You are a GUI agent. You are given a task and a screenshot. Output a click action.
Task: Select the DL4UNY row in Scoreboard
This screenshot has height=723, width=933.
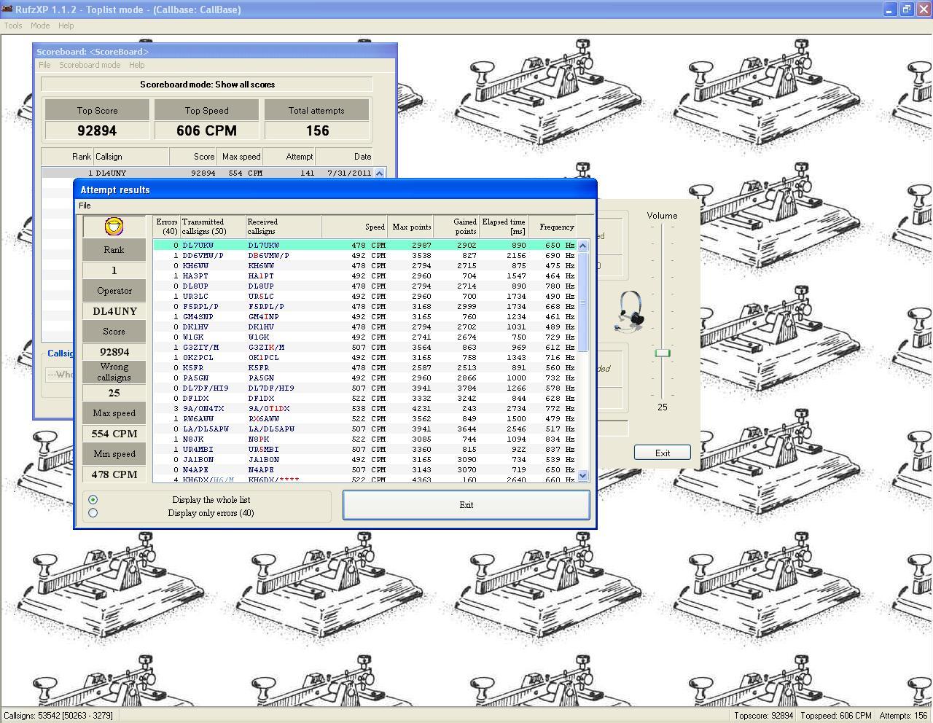[208, 173]
